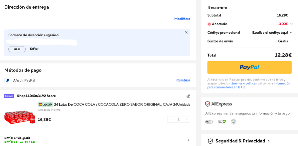Increase product quantity with plus button
The width and height of the screenshot is (298, 146).
(x=187, y=119)
